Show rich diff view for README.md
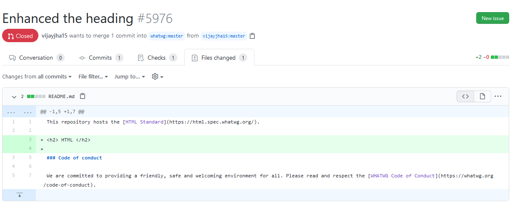 pyautogui.click(x=482, y=96)
